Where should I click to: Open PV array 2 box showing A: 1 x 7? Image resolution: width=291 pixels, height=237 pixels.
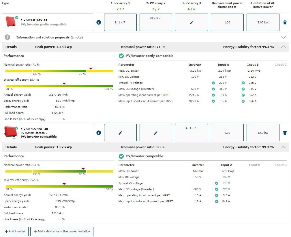pos(156,22)
